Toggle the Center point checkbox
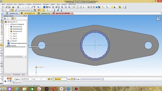Image resolution: width=162 pixels, height=91 pixels. (x=15, y=79)
